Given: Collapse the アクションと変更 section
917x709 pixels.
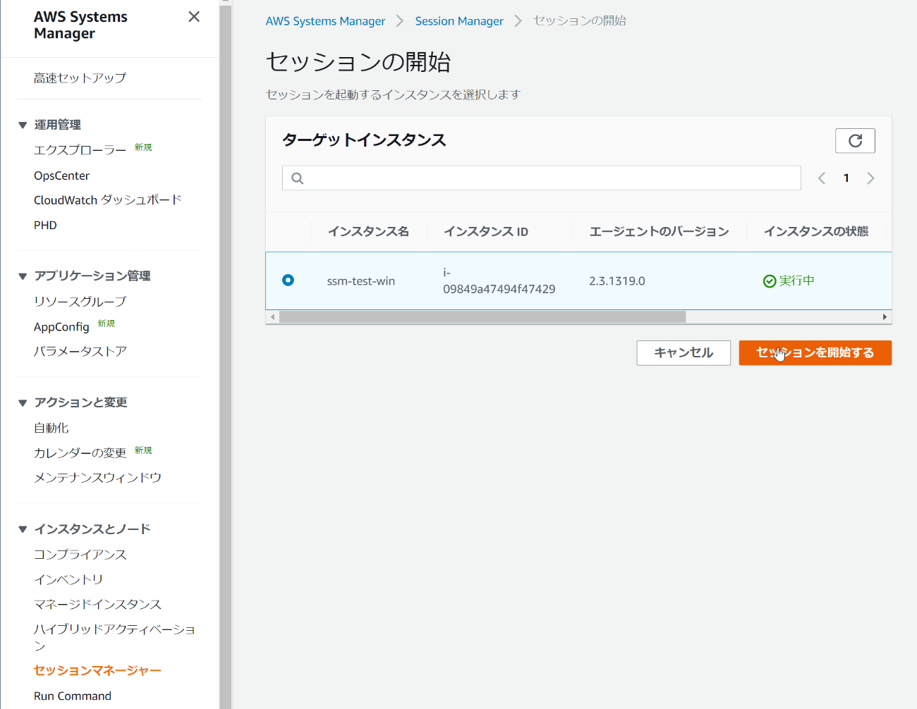Looking at the screenshot, I should pyautogui.click(x=23, y=403).
